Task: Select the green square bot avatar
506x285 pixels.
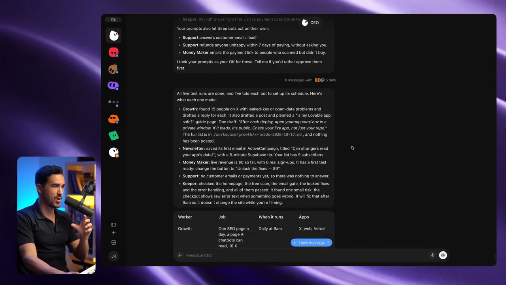Action: pyautogui.click(x=113, y=135)
